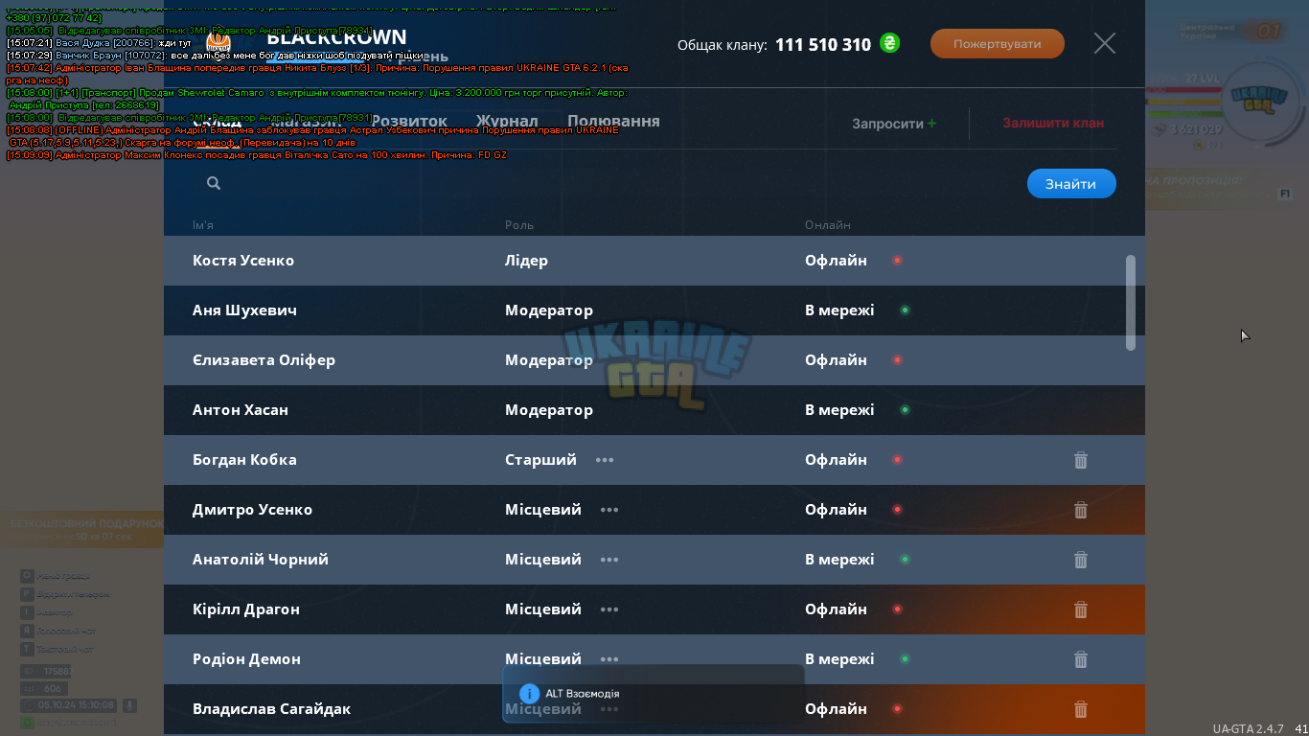Click the magnifier icon in the search bar
This screenshot has height=736, width=1309.
click(x=214, y=183)
